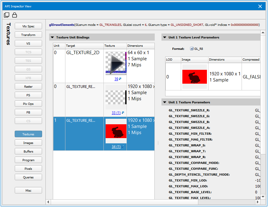Click the GL_R8 format icon

(192, 49)
